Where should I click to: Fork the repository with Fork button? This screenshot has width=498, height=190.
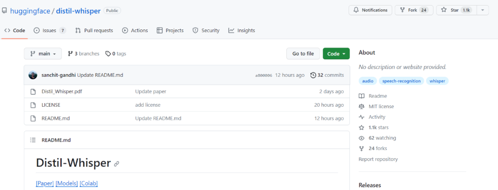coord(413,10)
